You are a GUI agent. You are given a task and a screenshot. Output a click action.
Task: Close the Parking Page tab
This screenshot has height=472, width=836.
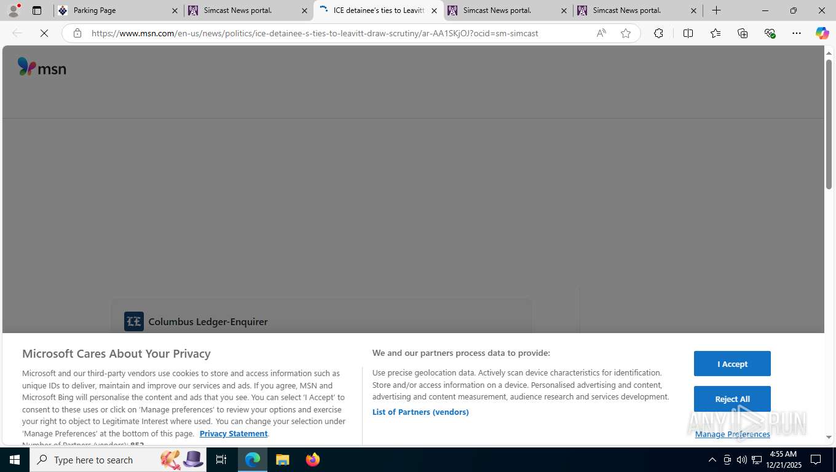175,10
